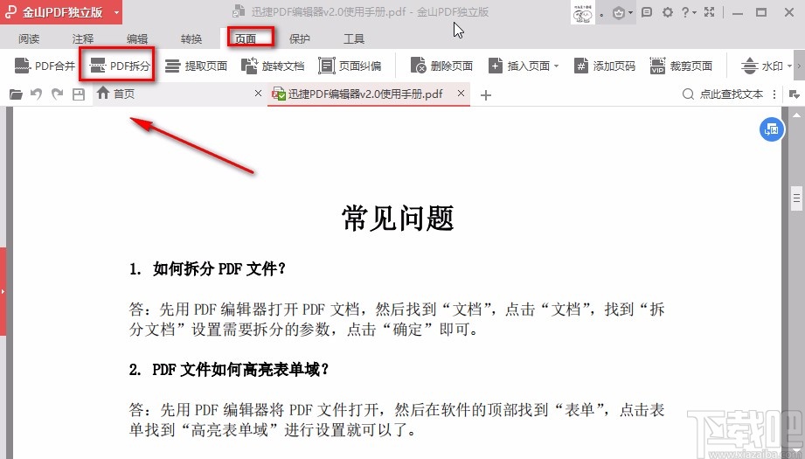Screen dimensions: 805x459
Task: Expand the 水印 dropdown arrow
Action: 789,66
